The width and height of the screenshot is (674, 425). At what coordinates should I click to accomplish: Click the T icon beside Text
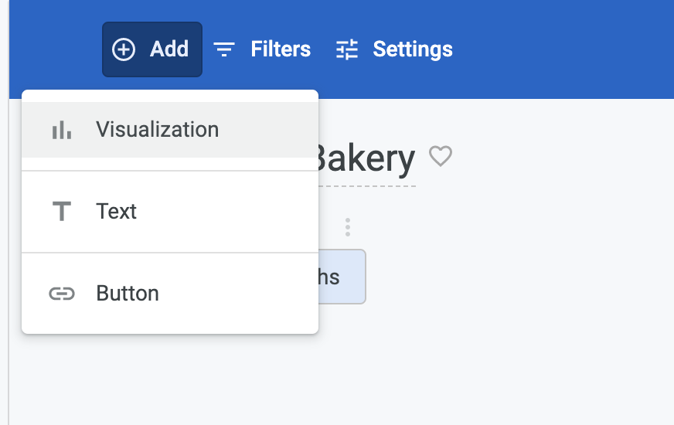click(62, 212)
